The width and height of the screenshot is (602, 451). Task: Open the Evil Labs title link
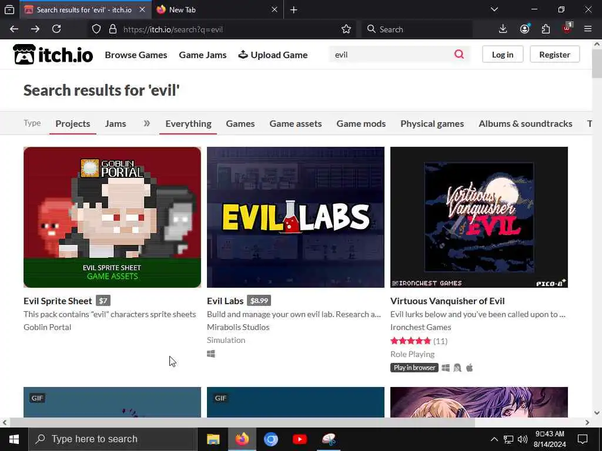tap(225, 301)
